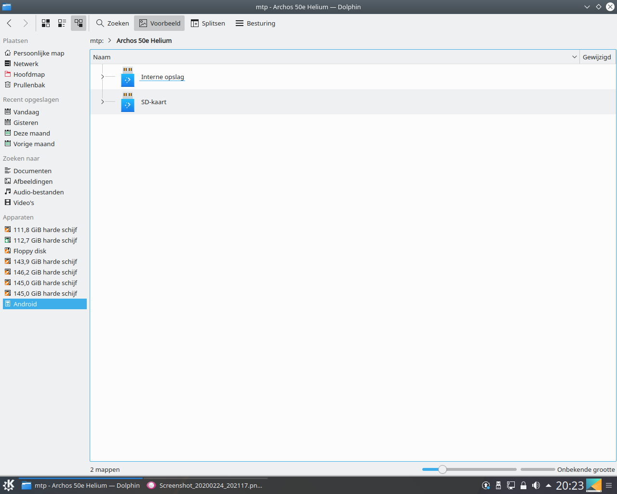Click the breadcrumb arrow after mtp:
The width and height of the screenshot is (617, 494).
pyautogui.click(x=110, y=41)
